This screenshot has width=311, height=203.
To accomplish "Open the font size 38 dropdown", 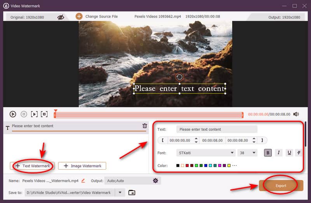I will click(247, 153).
